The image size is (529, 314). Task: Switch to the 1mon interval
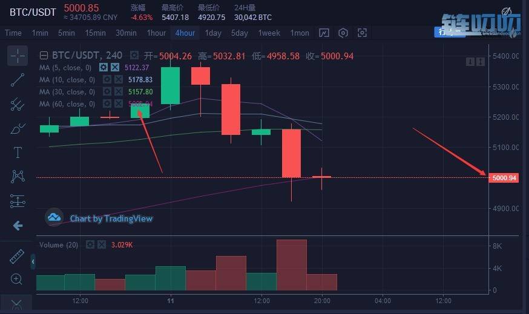point(300,33)
